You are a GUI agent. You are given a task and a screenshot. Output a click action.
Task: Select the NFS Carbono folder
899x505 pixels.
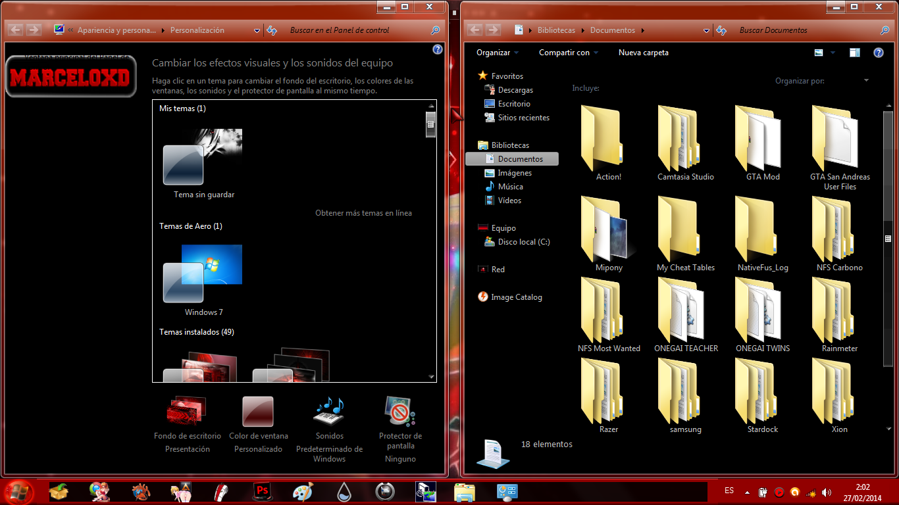tap(840, 233)
